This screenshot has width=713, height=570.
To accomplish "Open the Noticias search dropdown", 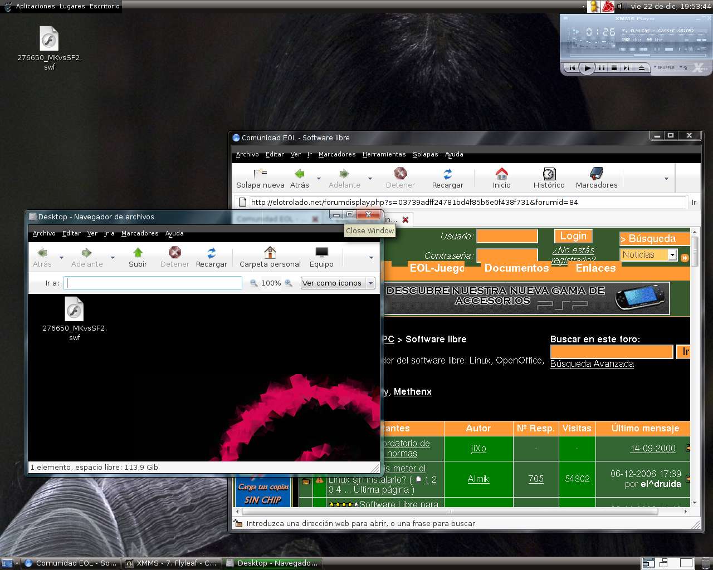I will pyautogui.click(x=672, y=255).
